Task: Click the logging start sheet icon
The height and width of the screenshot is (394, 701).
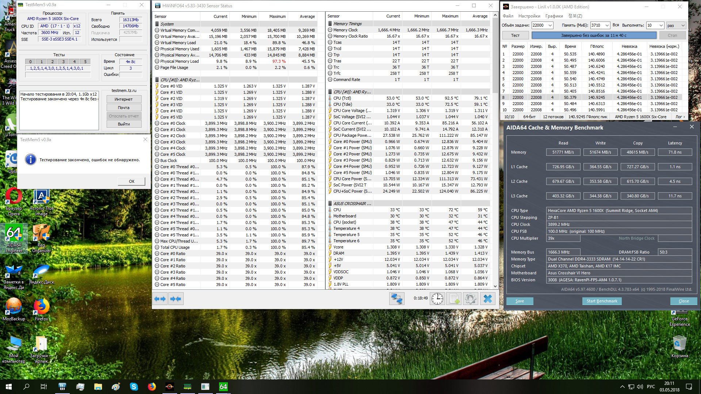Action: 454,299
